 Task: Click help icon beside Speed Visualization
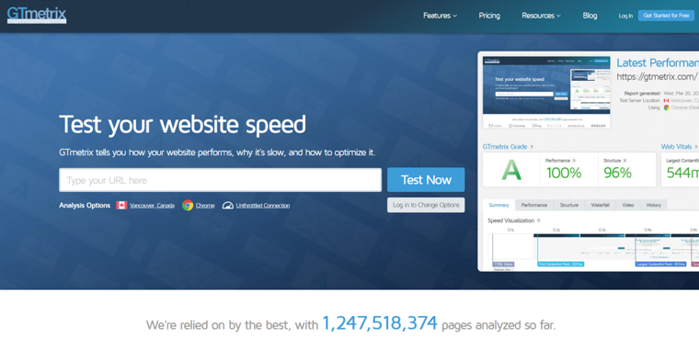point(539,220)
